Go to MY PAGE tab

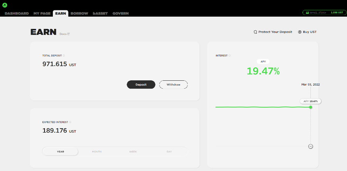click(42, 13)
